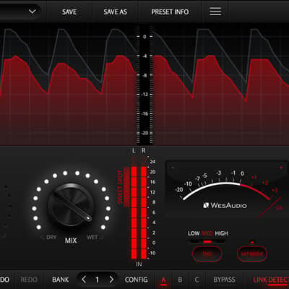Click the SWEET SPOT label
Image resolution: width=289 pixels, height=289 pixels.
click(120, 186)
